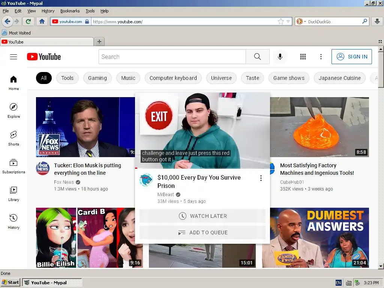This screenshot has width=384, height=288.
Task: Open the Downloads arrow button
Action: pos(377,21)
